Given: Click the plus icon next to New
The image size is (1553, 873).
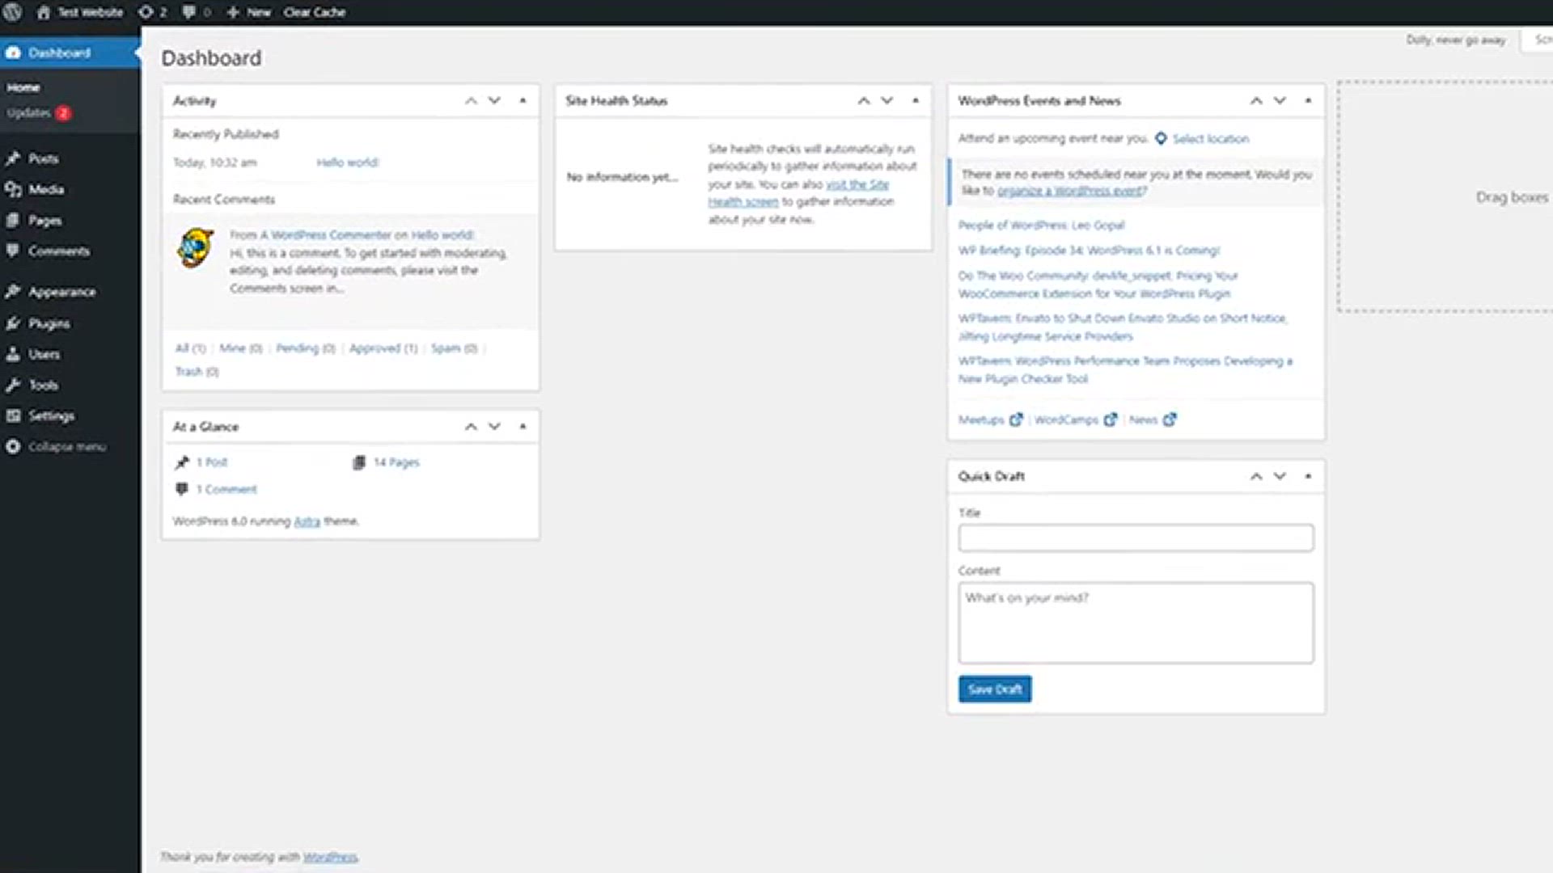Looking at the screenshot, I should tap(233, 12).
